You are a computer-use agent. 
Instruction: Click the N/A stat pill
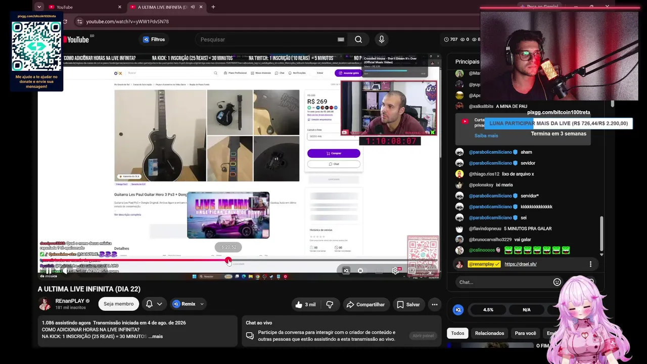[527, 310]
